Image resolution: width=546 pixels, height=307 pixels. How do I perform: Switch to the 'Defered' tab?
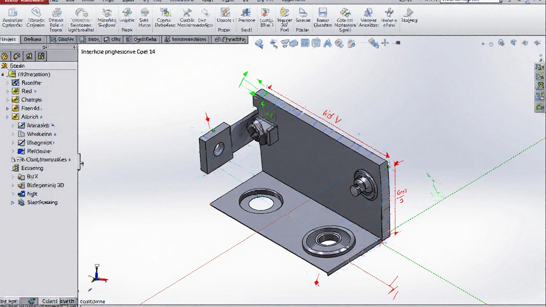tap(32, 40)
